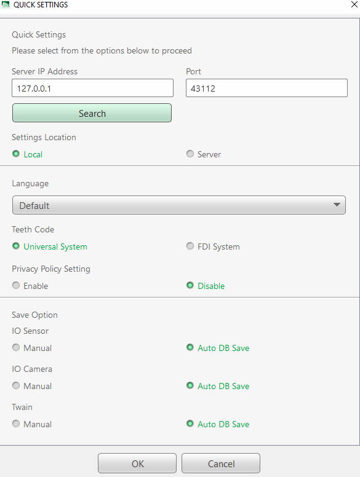
Task: Set Twain save option to Manual
Action: pos(32,424)
